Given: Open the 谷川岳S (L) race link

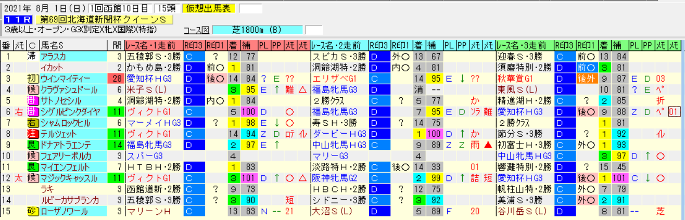Looking at the screenshot, I should pos(524,211).
